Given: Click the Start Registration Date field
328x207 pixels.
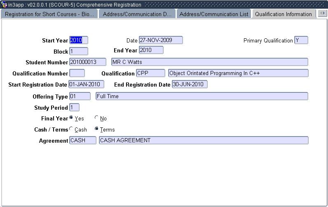Looking at the screenshot, I should click(x=86, y=84).
